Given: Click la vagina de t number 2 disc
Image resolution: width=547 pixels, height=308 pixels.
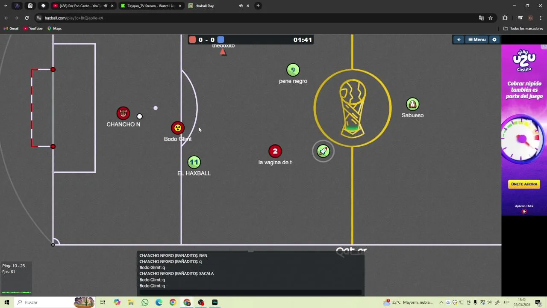Looking at the screenshot, I should [x=275, y=151].
